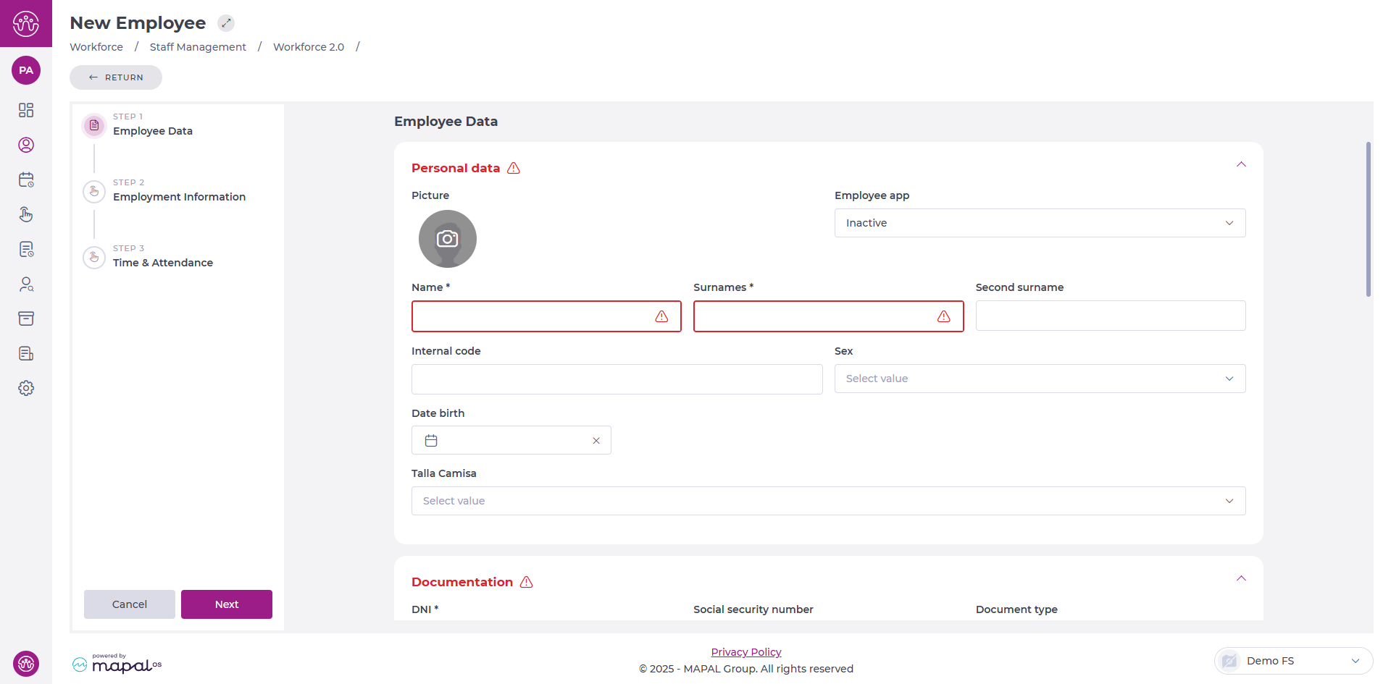Open the Employee app dropdown
The image size is (1391, 684).
click(1040, 223)
